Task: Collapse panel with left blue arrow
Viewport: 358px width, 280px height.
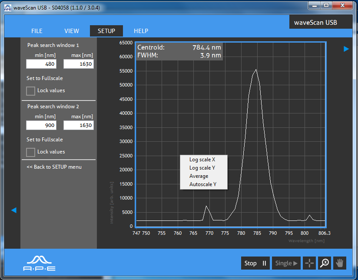Action: coord(14,210)
